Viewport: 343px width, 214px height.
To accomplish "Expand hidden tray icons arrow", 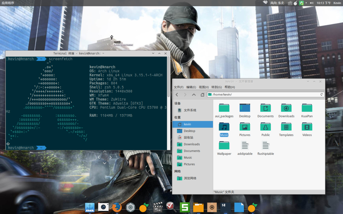I will (x=306, y=3).
